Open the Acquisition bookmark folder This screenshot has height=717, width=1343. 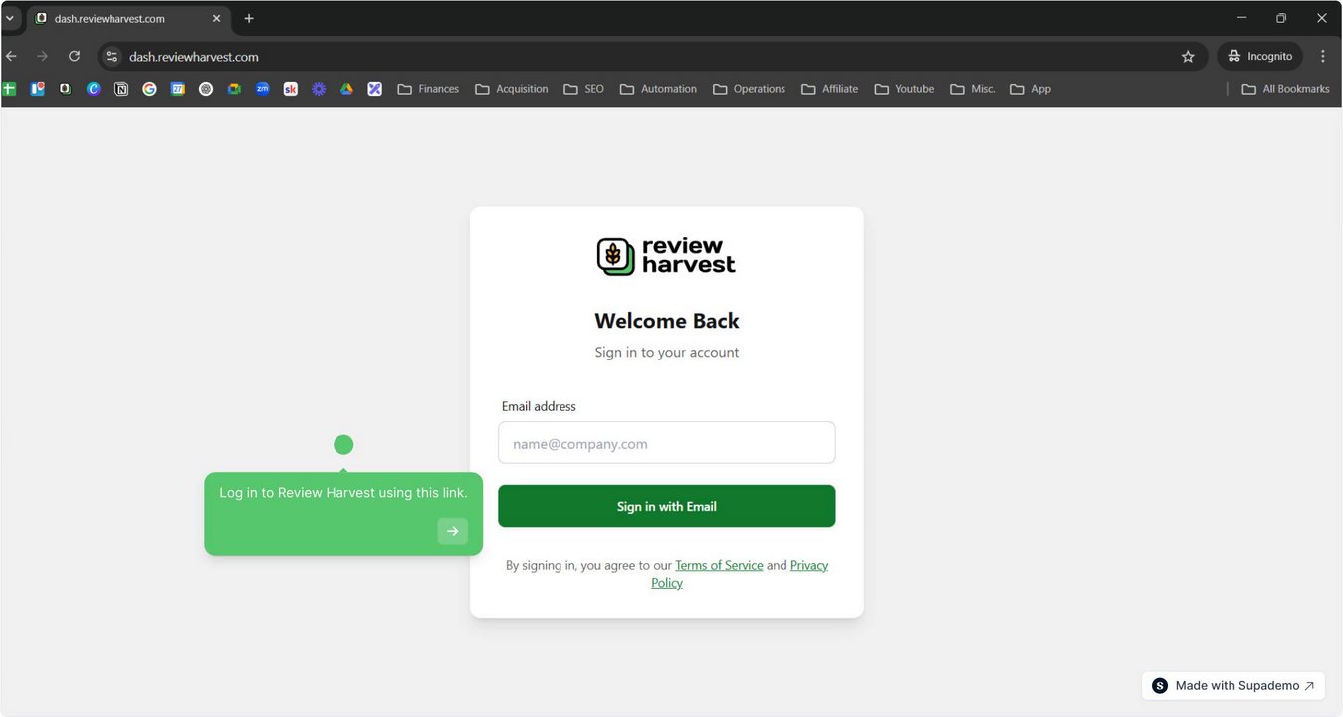click(512, 89)
